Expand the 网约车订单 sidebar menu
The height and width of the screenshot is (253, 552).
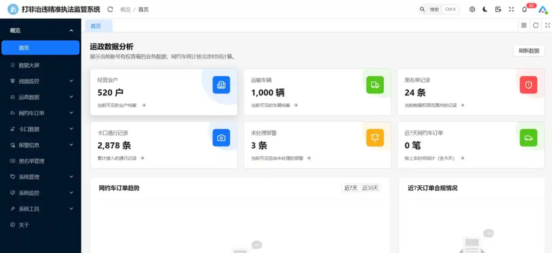click(41, 113)
